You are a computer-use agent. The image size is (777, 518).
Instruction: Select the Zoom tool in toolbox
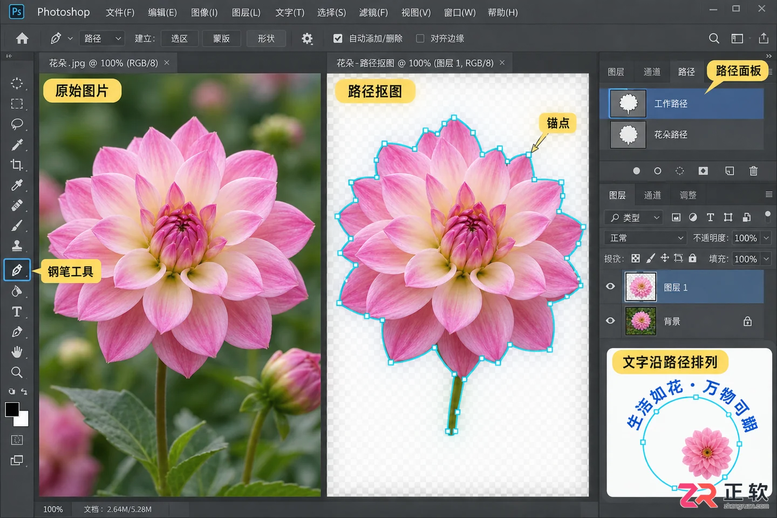coord(17,372)
